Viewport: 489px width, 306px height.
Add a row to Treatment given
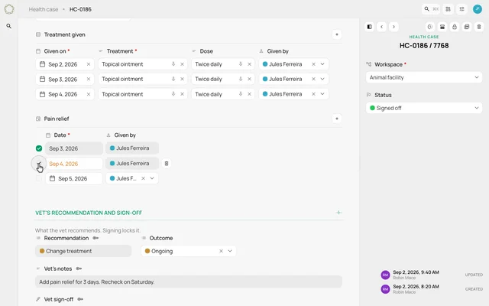337,34
